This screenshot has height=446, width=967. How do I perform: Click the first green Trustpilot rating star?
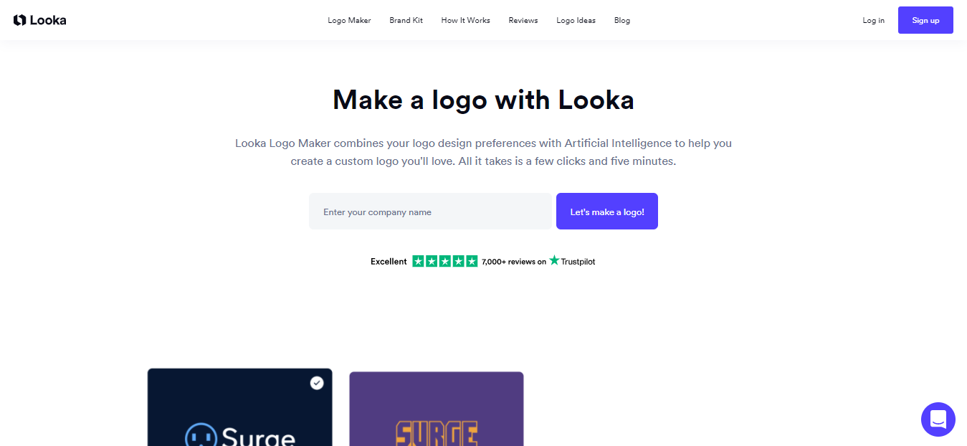[419, 261]
